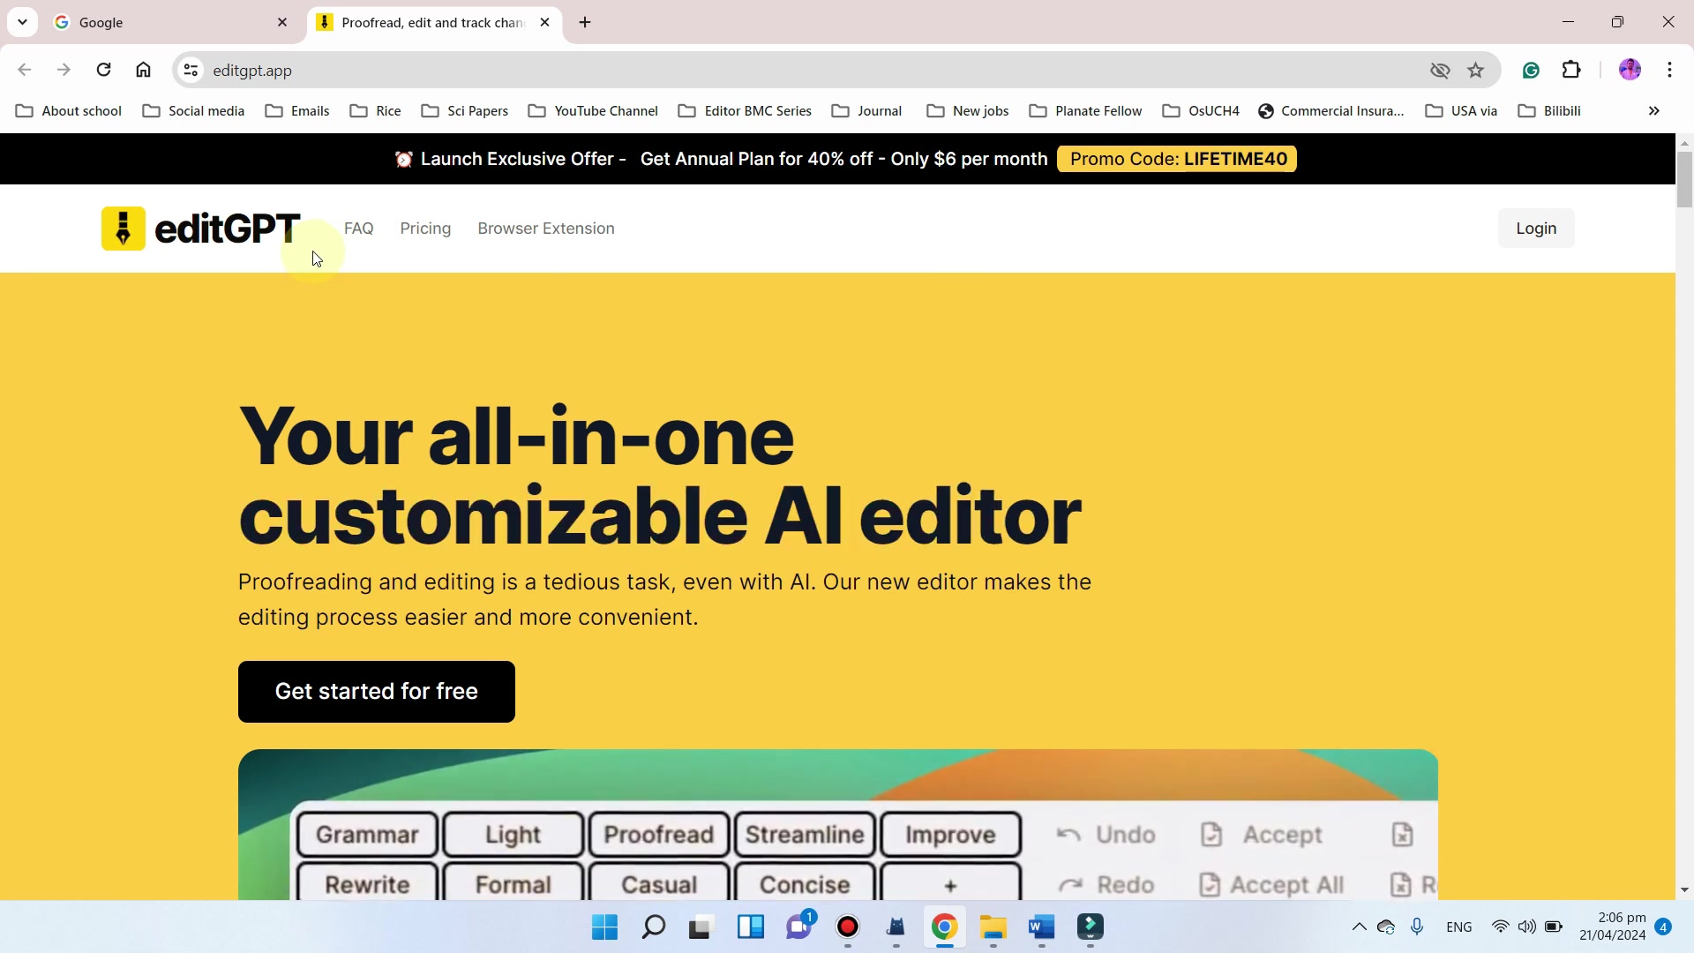Screen dimensions: 1694x953
Task: Open Google Chrome on taskbar
Action: click(944, 927)
